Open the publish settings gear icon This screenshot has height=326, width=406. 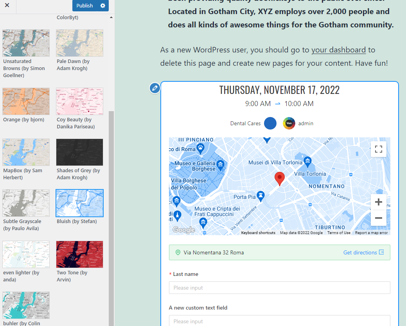pyautogui.click(x=102, y=5)
